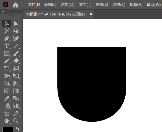Choose the Magic Wand tool
162x132 pixels.
point(7,31)
